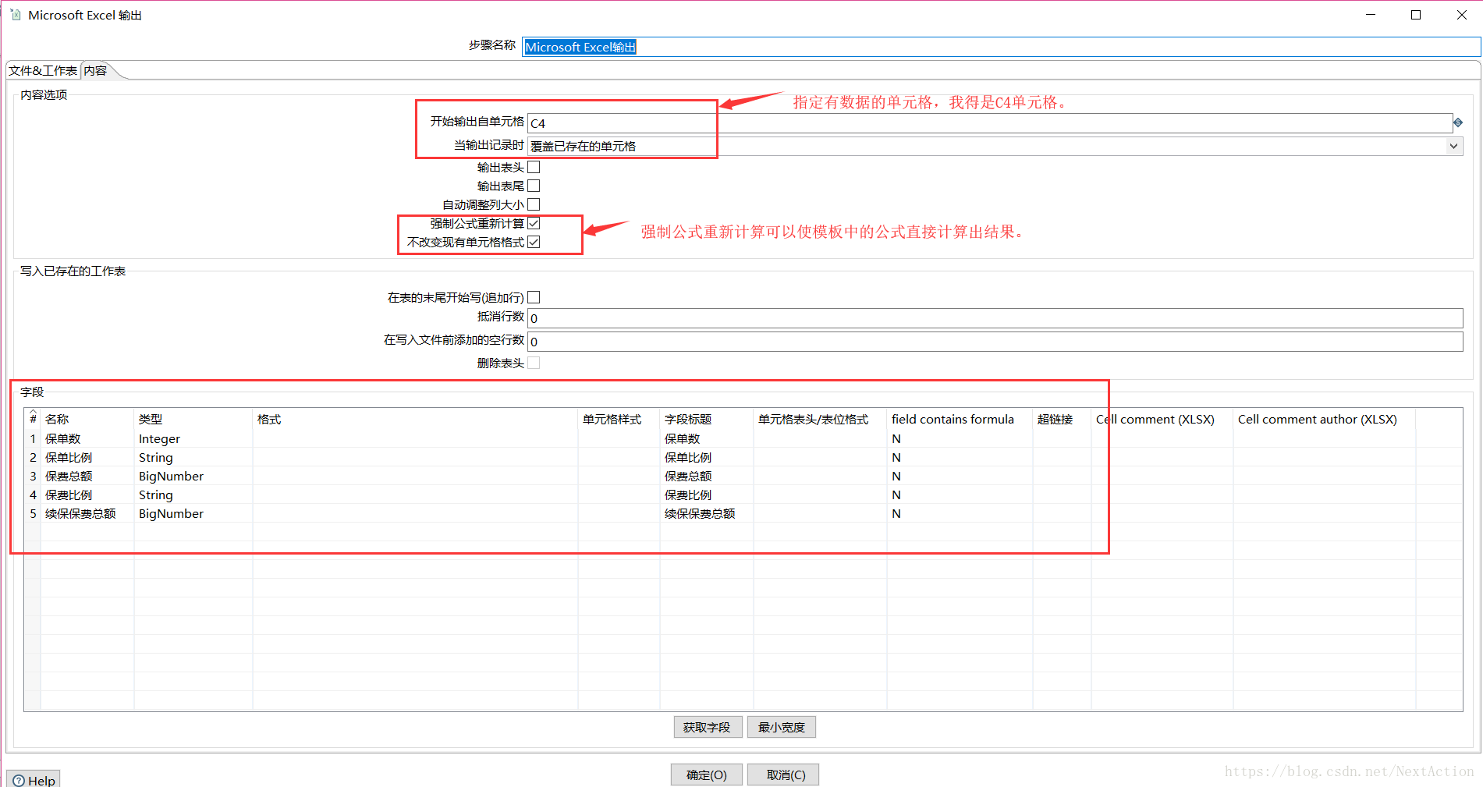Click the 类型 column header
This screenshot has height=787, width=1483.
[193, 419]
